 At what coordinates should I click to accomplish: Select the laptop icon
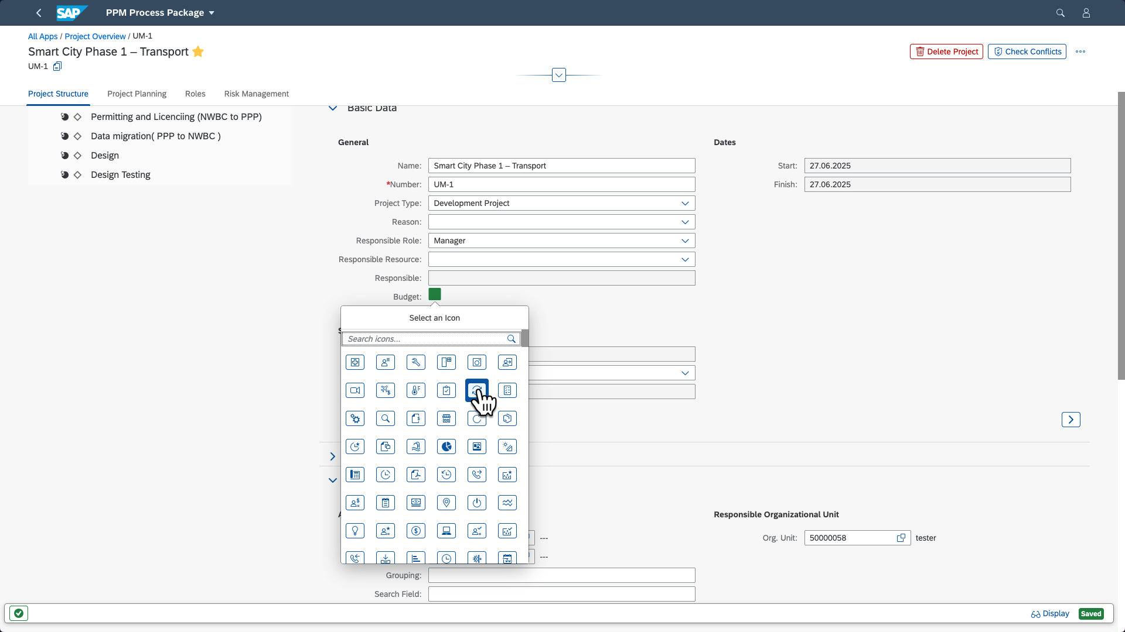446,531
